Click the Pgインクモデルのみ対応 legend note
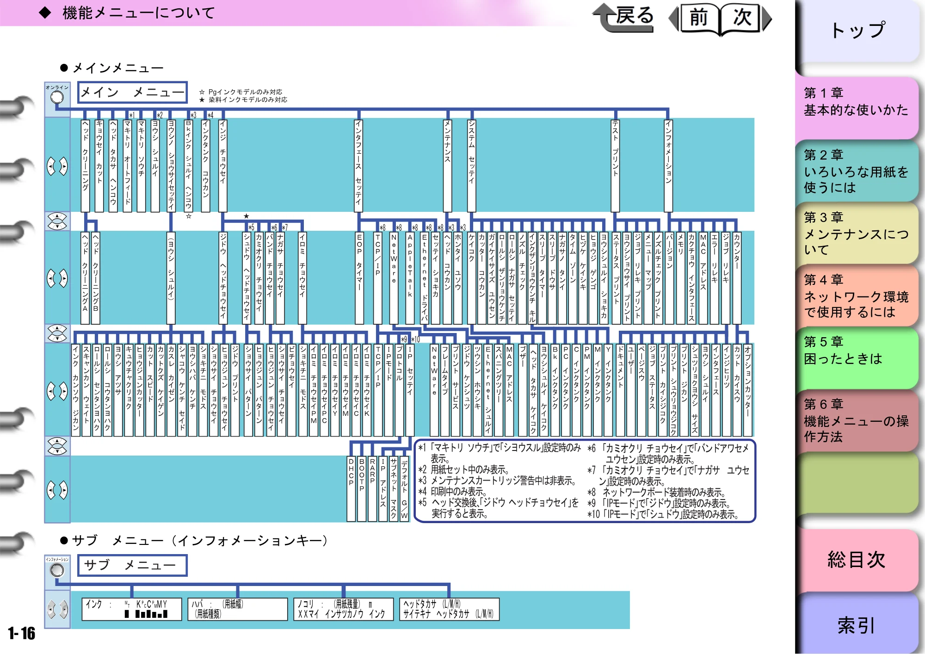925x654 pixels. [240, 92]
